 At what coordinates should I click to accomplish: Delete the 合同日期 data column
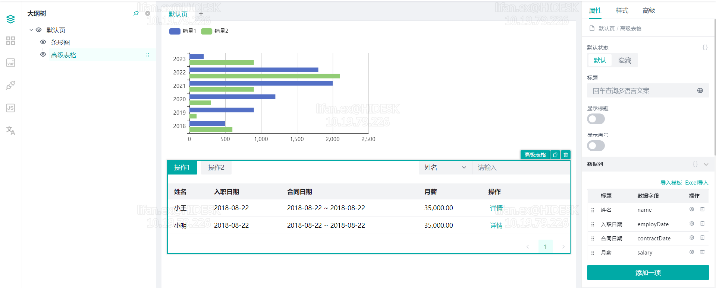click(x=702, y=238)
